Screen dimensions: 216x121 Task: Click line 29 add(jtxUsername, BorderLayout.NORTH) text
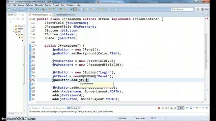pyautogui.click(x=87, y=91)
